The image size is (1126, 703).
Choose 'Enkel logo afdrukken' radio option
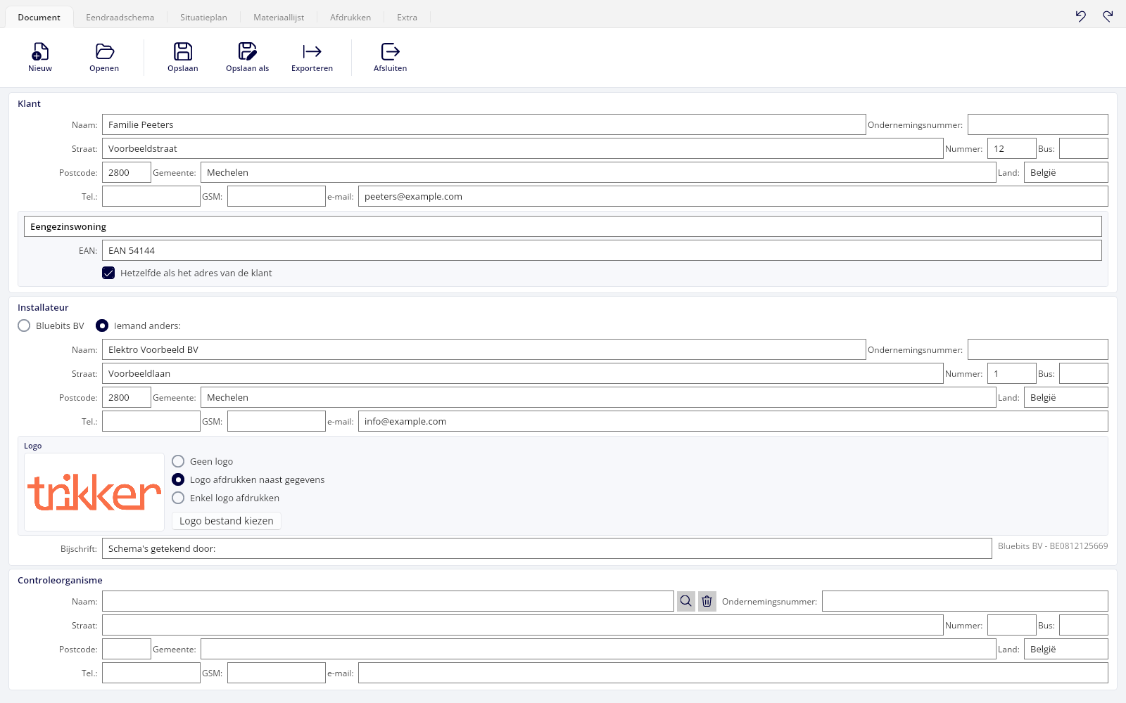pos(178,498)
